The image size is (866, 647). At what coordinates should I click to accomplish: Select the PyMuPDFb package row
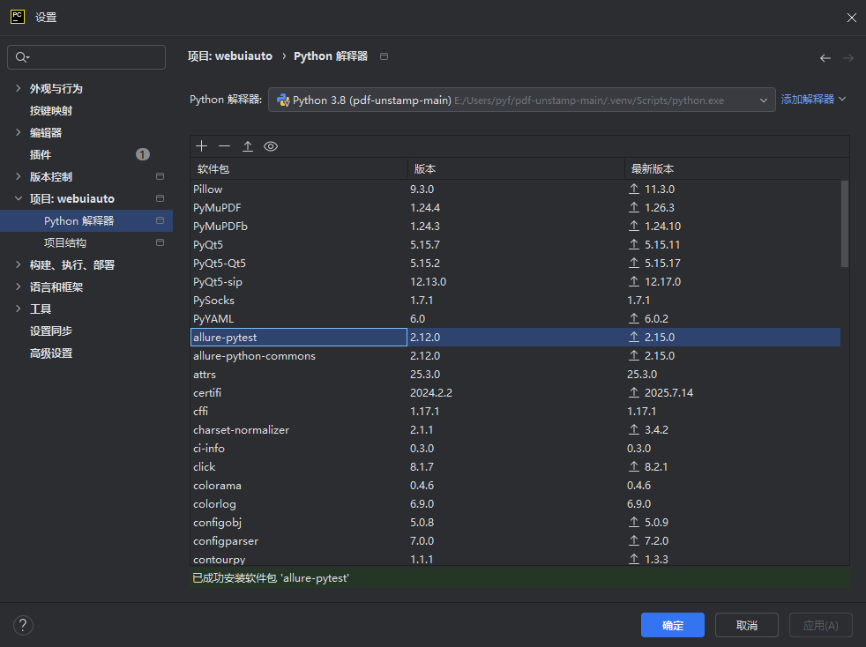pos(515,226)
